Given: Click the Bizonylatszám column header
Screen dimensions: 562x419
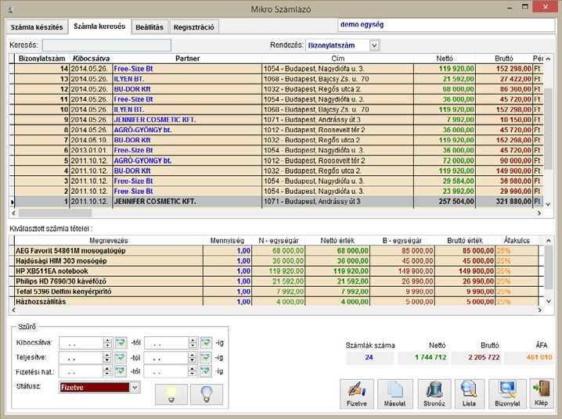Looking at the screenshot, I should [x=42, y=59].
